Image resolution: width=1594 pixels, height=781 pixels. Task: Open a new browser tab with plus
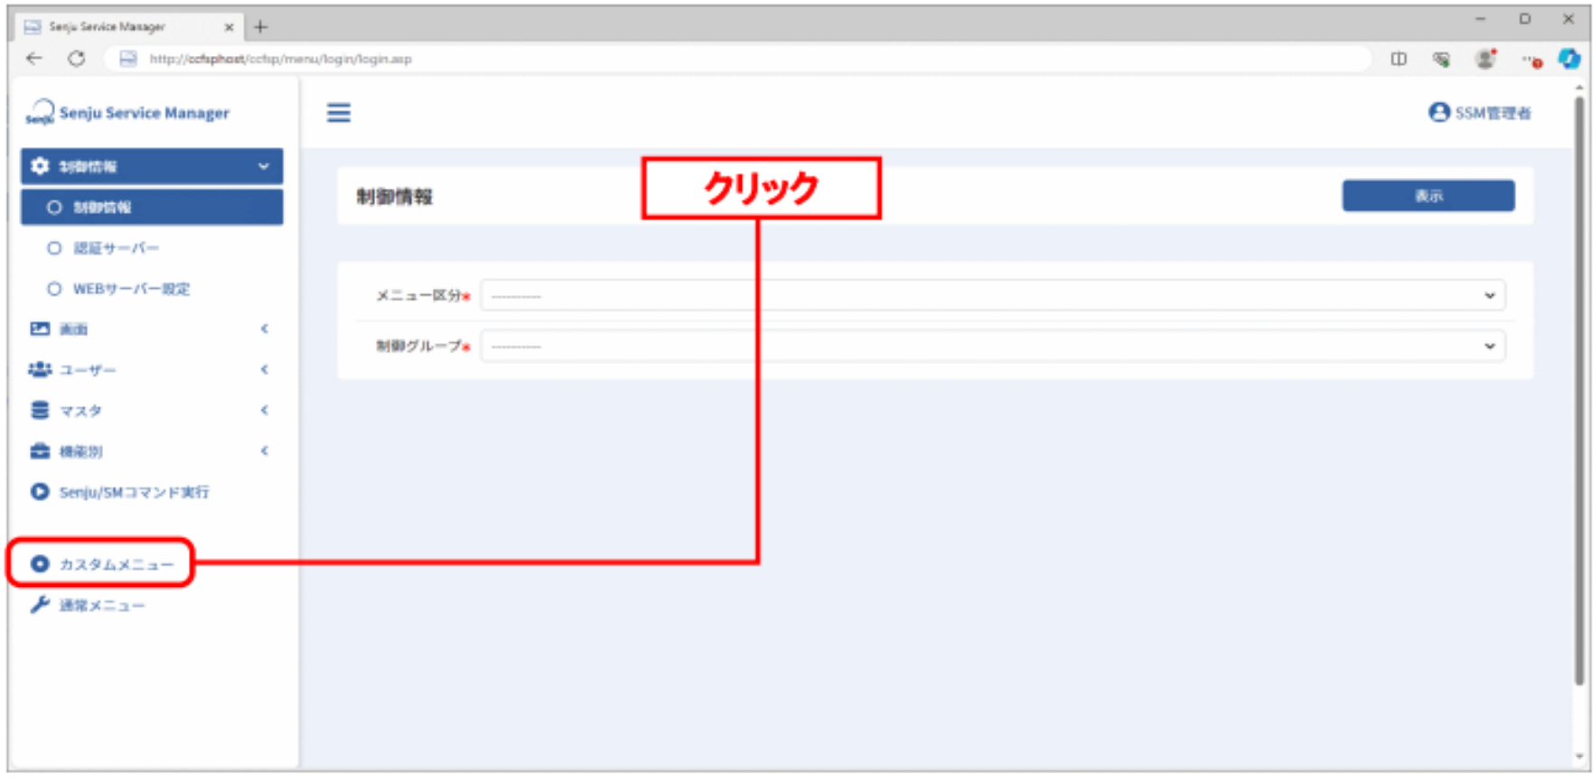coord(260,27)
